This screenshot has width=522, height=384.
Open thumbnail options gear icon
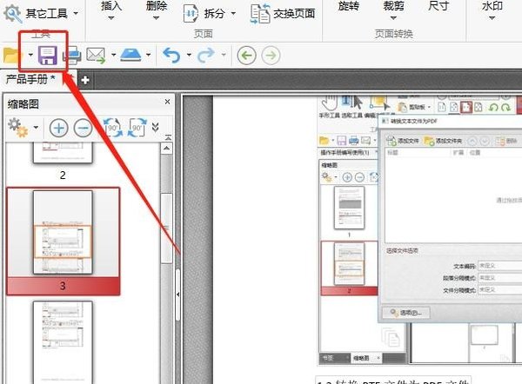tap(18, 128)
